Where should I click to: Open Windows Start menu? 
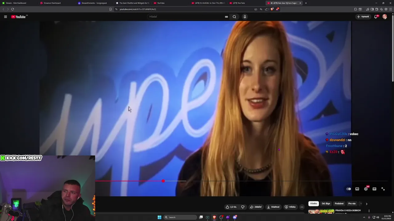tap(159, 217)
